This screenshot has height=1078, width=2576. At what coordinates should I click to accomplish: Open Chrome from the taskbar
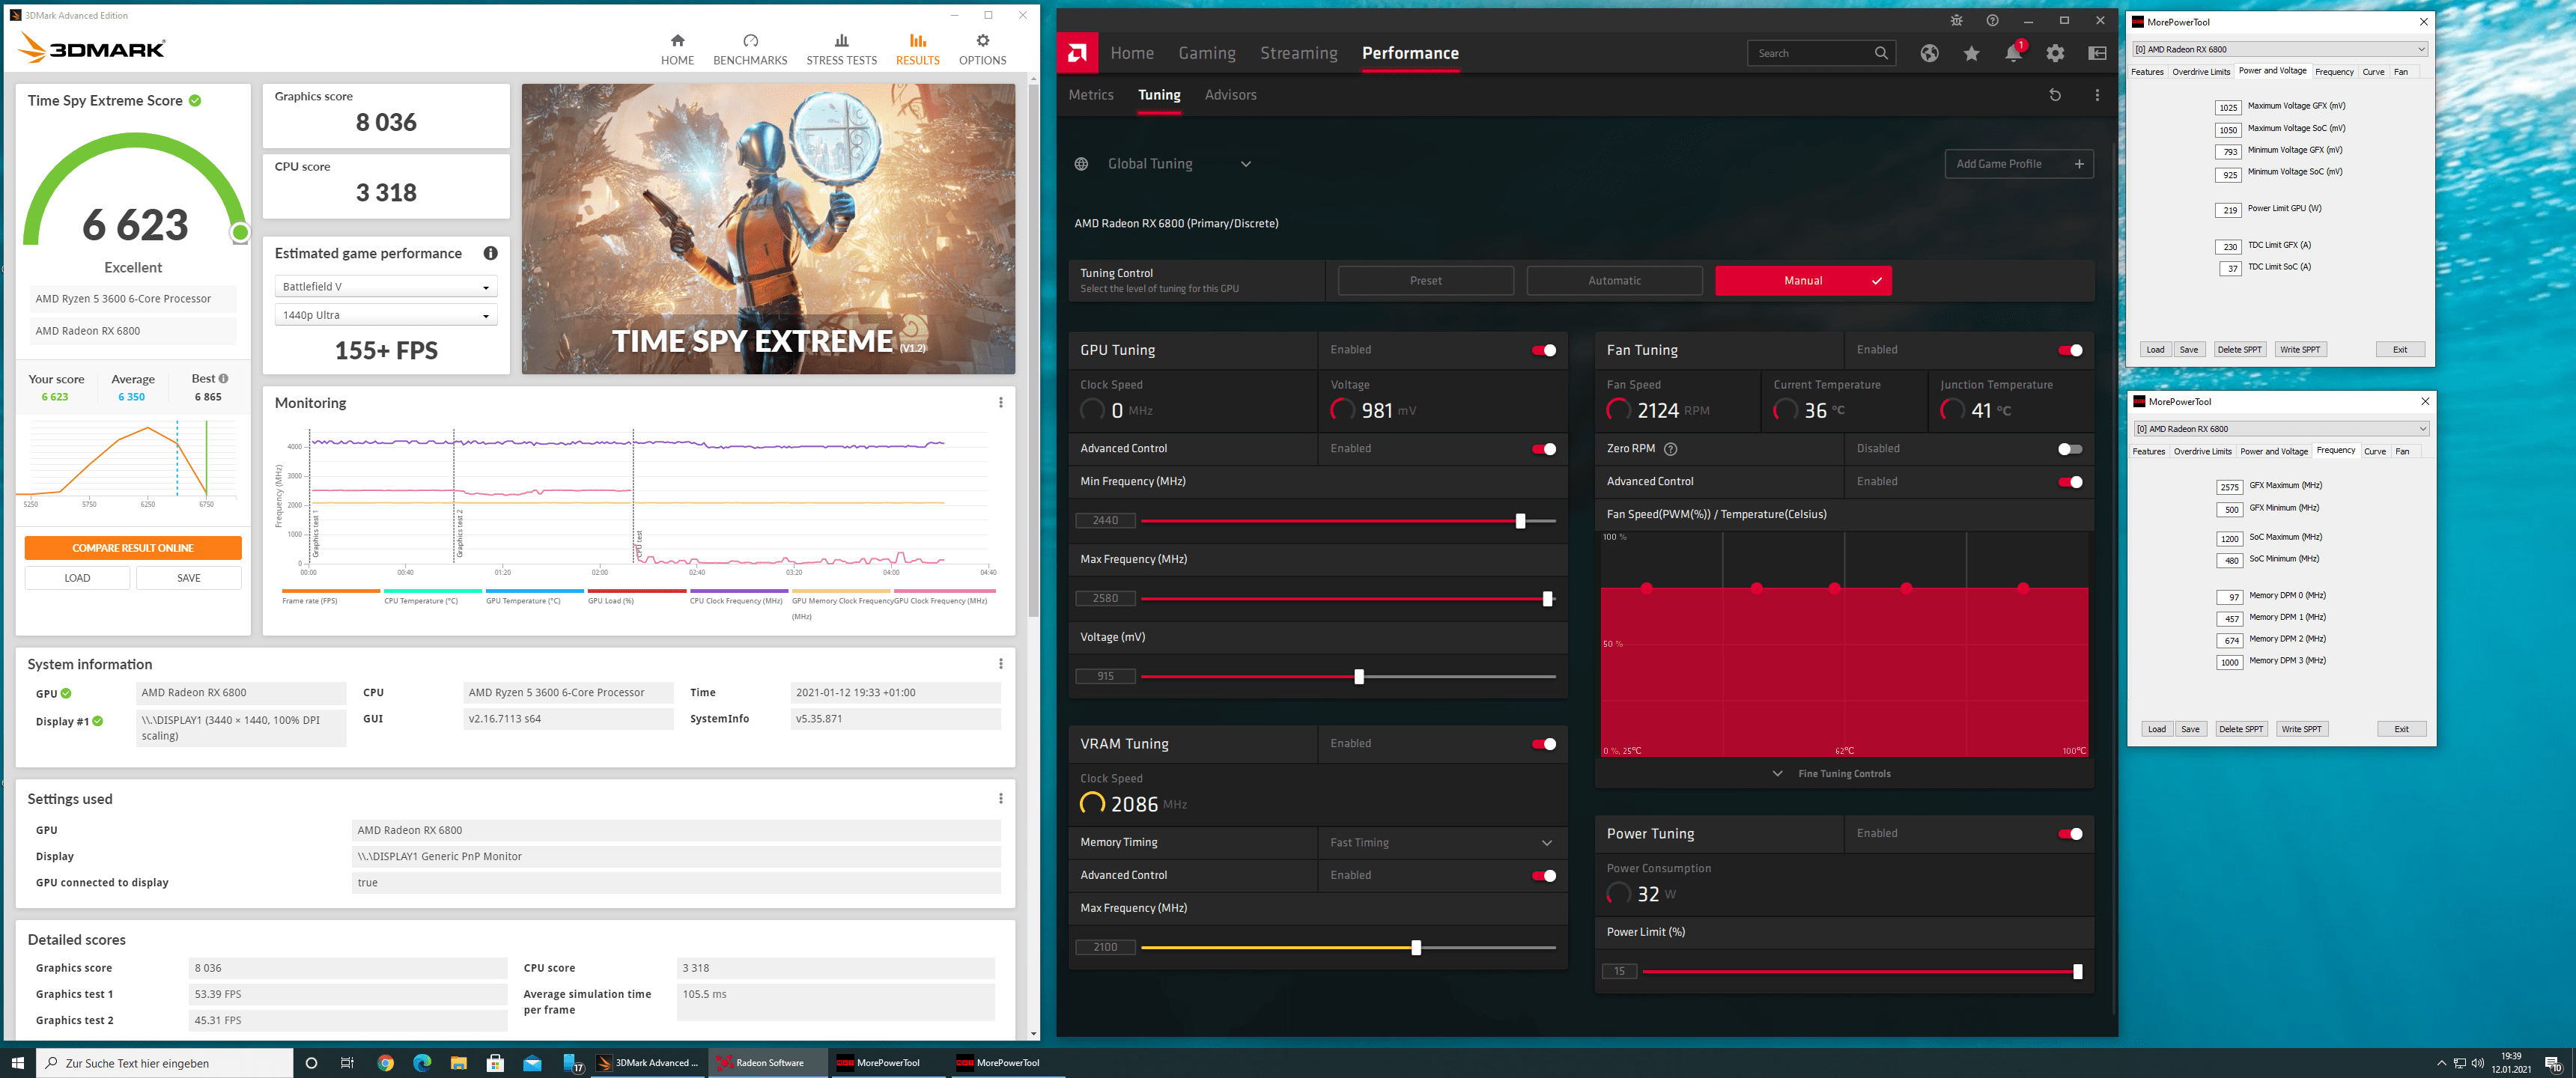pos(385,1063)
